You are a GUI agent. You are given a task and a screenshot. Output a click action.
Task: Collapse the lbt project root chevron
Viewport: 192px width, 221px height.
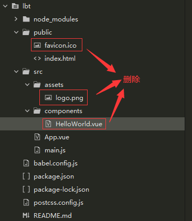[5, 6]
